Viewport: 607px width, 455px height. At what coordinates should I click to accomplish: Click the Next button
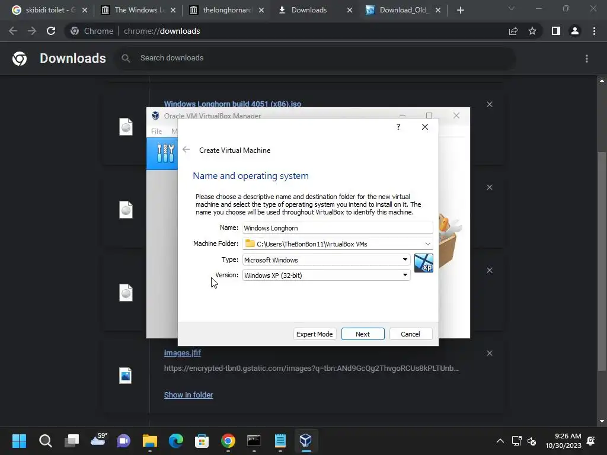[363, 334]
